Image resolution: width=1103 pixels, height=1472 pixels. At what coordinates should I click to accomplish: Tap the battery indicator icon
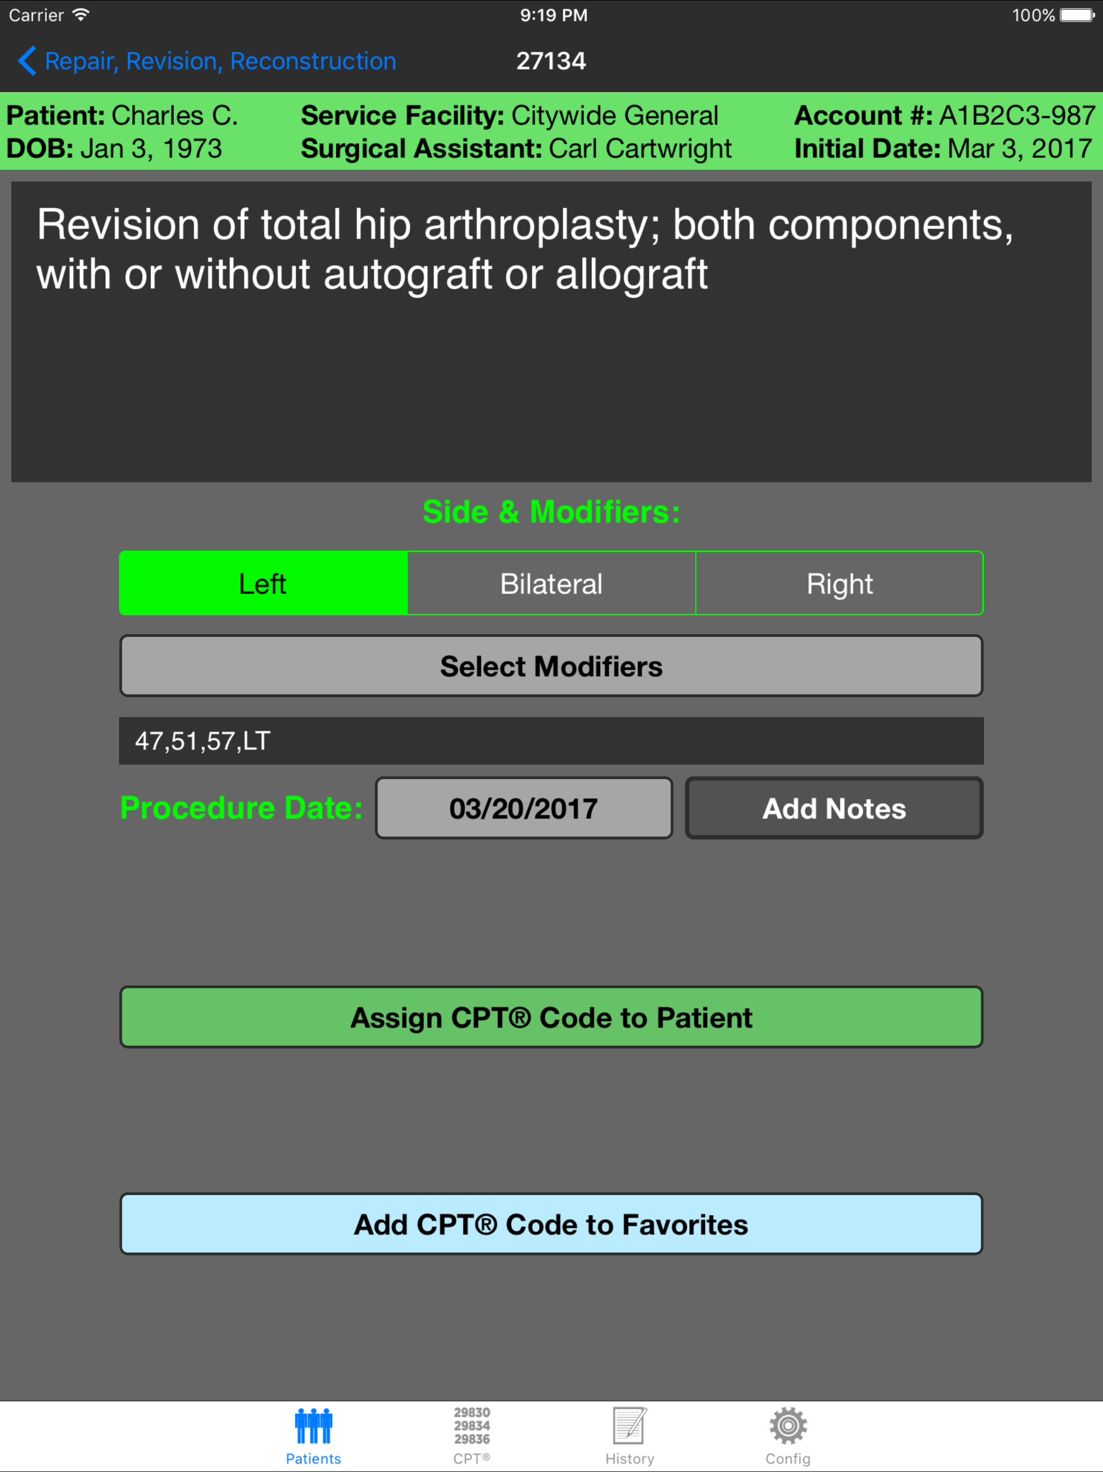click(1077, 15)
